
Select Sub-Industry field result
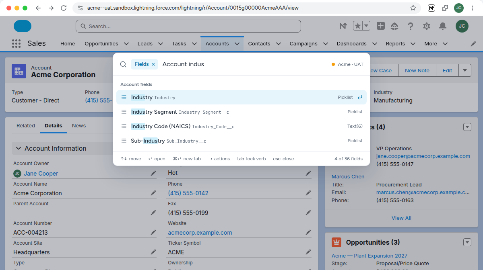242,141
